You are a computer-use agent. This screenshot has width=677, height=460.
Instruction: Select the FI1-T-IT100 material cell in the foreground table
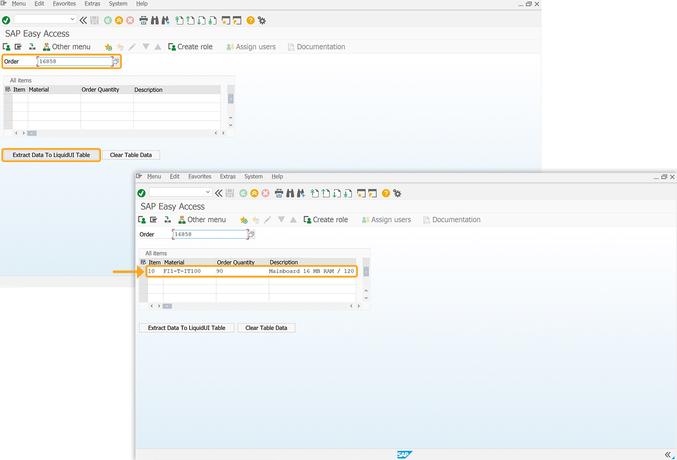[x=190, y=271]
